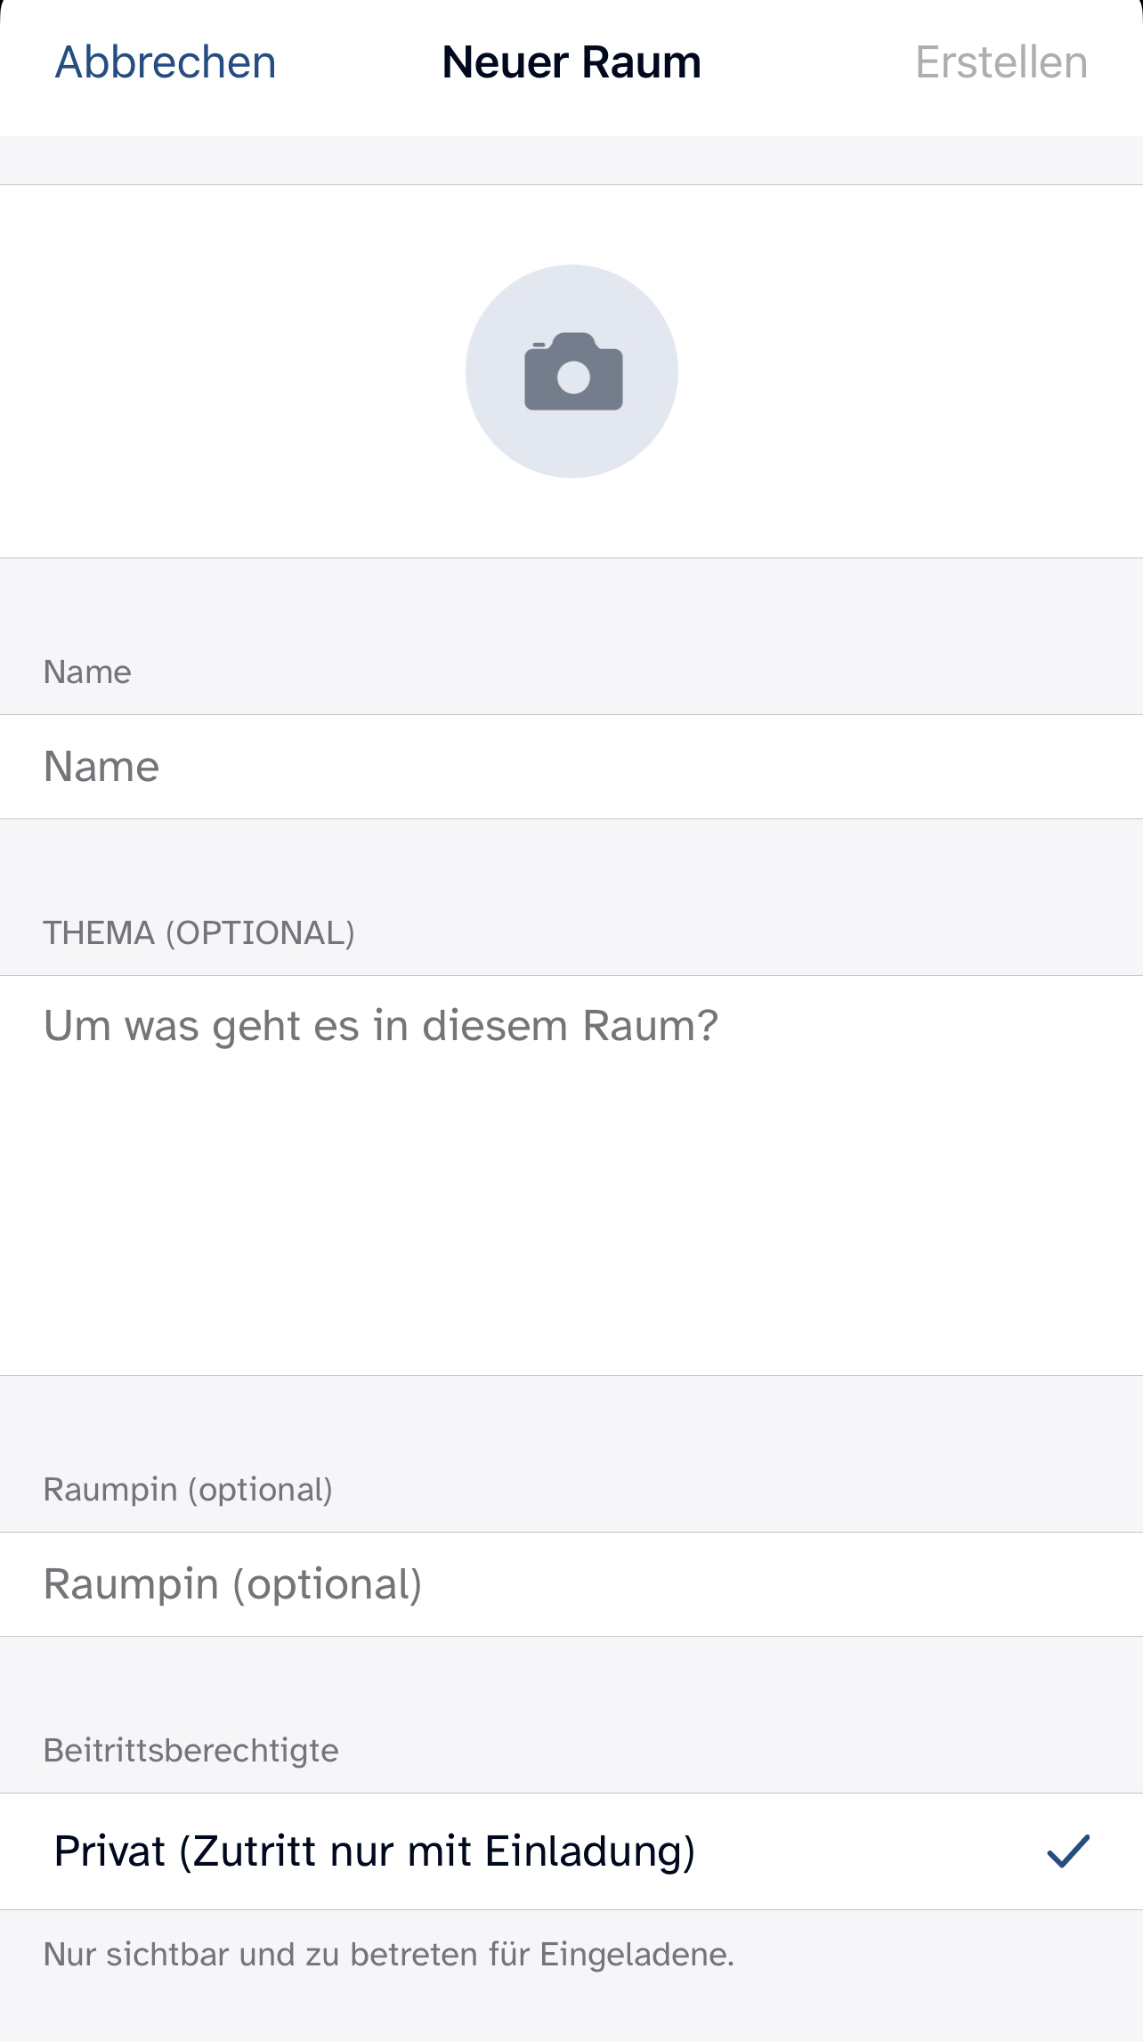The image size is (1143, 2042).
Task: Click the blue checkmark beside Privat
Action: click(x=1067, y=1851)
